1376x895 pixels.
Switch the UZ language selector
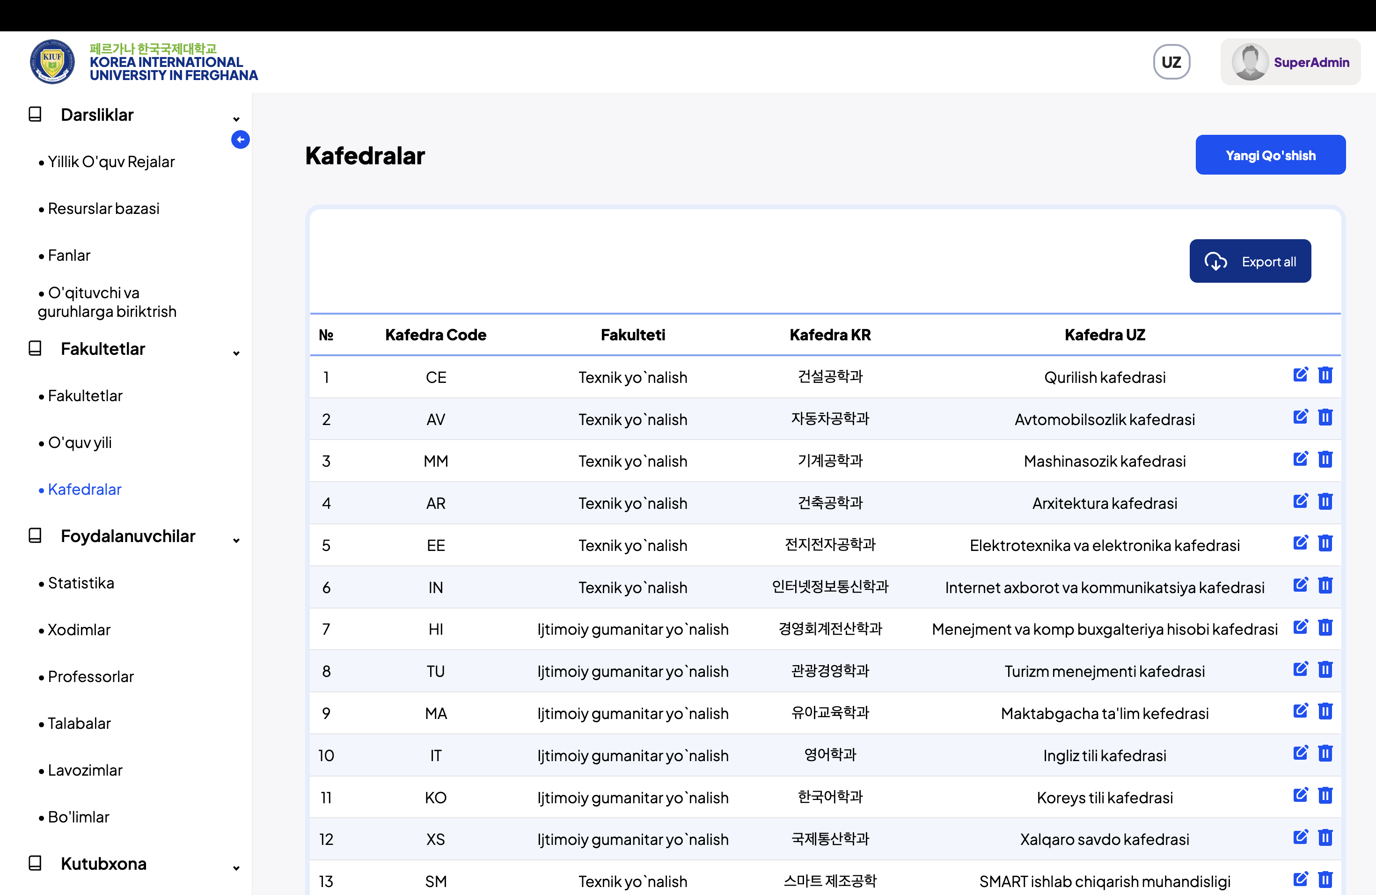tap(1171, 61)
